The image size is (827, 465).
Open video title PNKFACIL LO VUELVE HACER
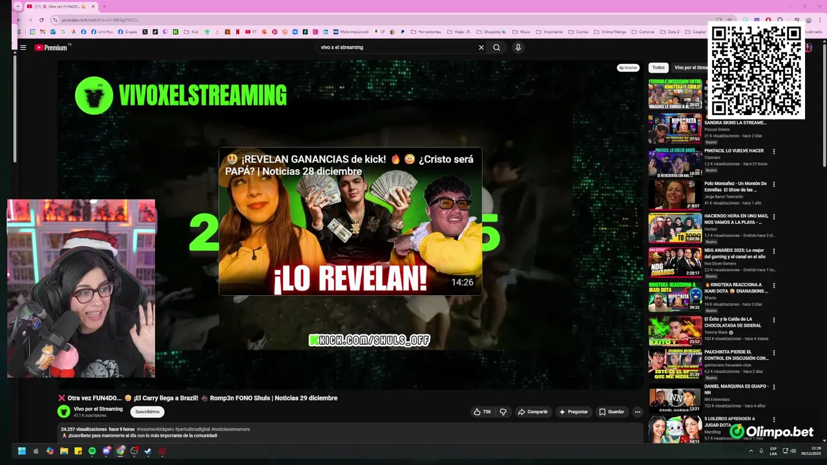pos(734,151)
